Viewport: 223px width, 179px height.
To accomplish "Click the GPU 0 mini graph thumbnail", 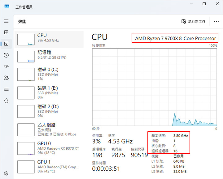I will pos(26,148).
